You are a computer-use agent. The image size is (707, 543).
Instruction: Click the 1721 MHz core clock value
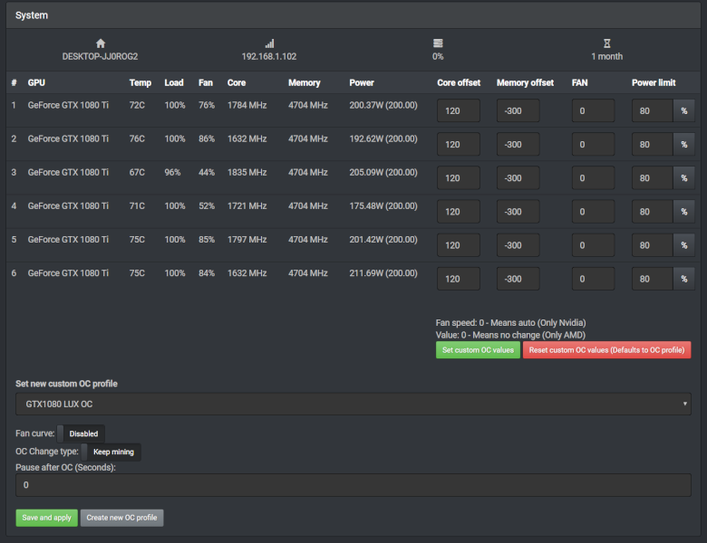(247, 205)
